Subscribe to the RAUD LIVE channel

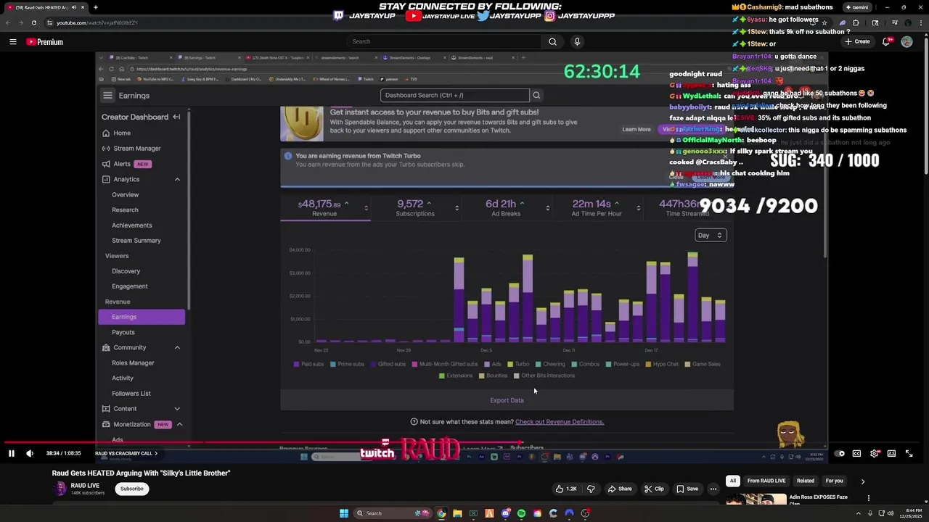[131, 489]
